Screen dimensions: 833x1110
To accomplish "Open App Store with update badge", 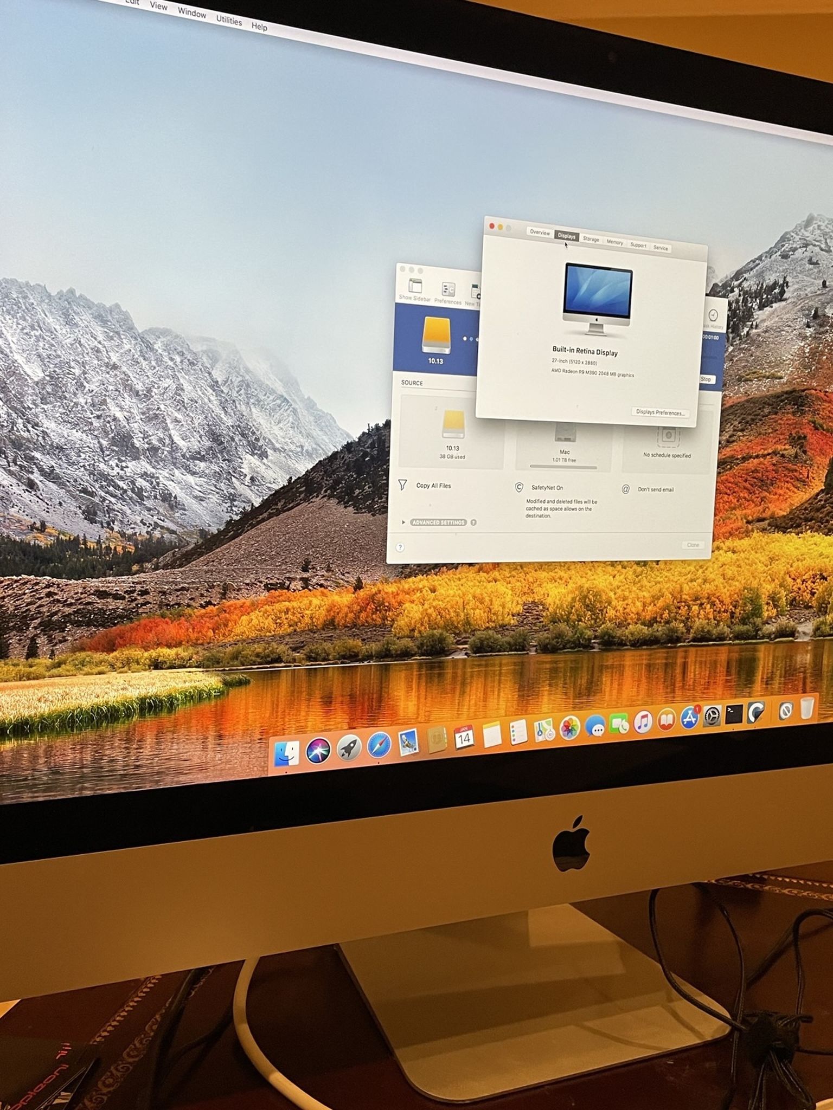I will tap(690, 718).
